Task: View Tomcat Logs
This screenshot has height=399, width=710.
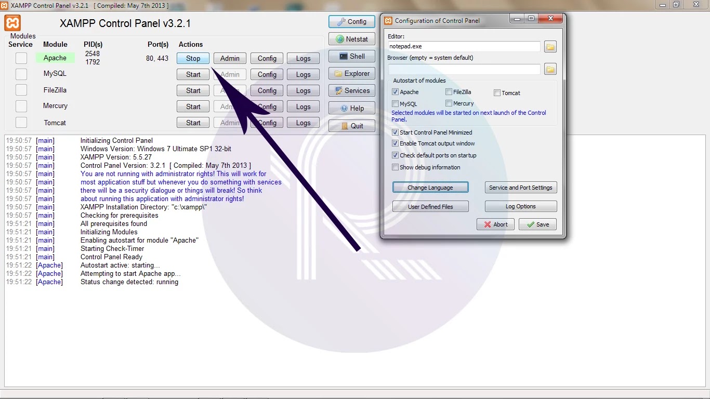Action: (x=303, y=123)
